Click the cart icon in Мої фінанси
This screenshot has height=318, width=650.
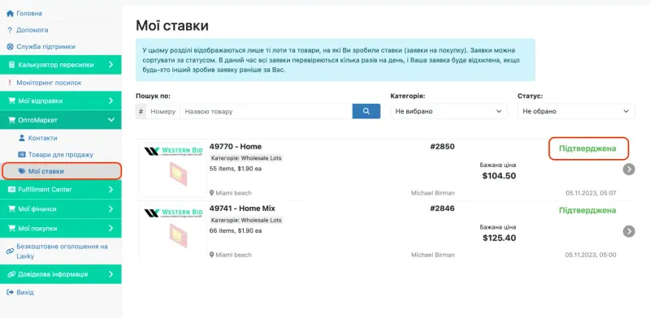(x=11, y=208)
